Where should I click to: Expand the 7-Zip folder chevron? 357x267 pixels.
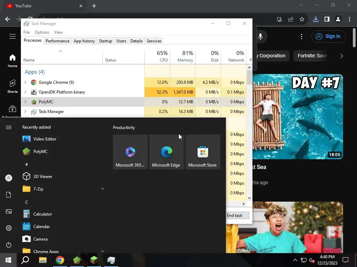point(102,189)
